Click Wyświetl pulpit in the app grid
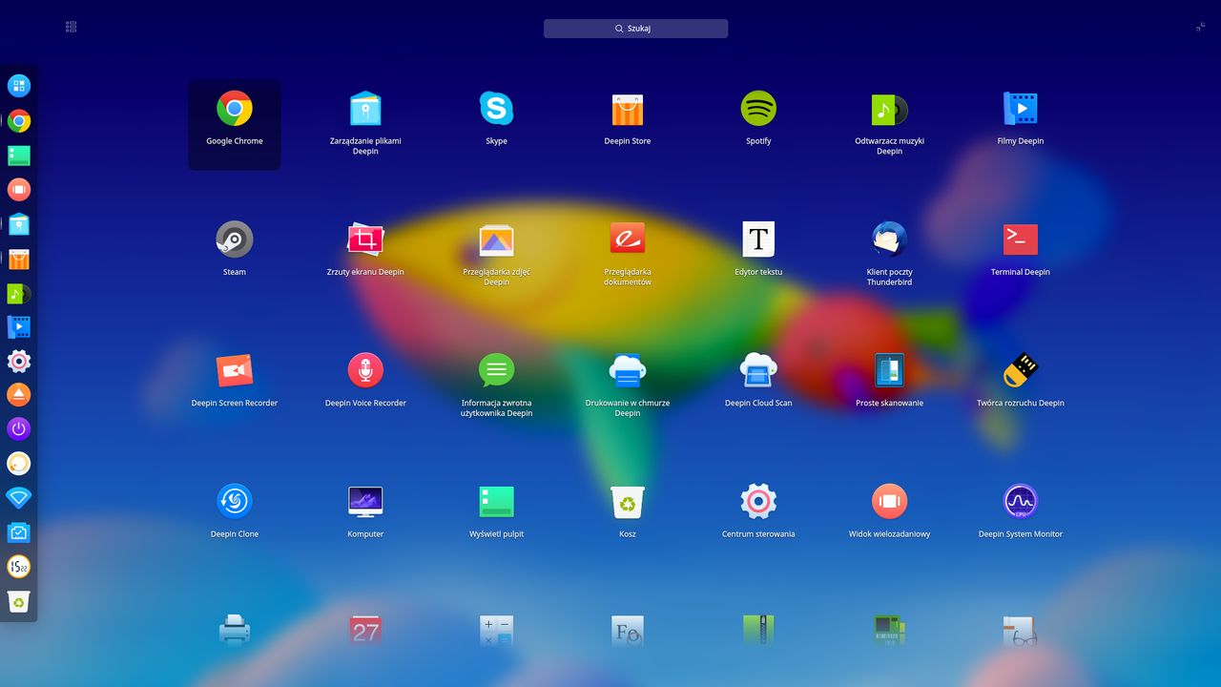This screenshot has width=1221, height=687. pyautogui.click(x=496, y=501)
